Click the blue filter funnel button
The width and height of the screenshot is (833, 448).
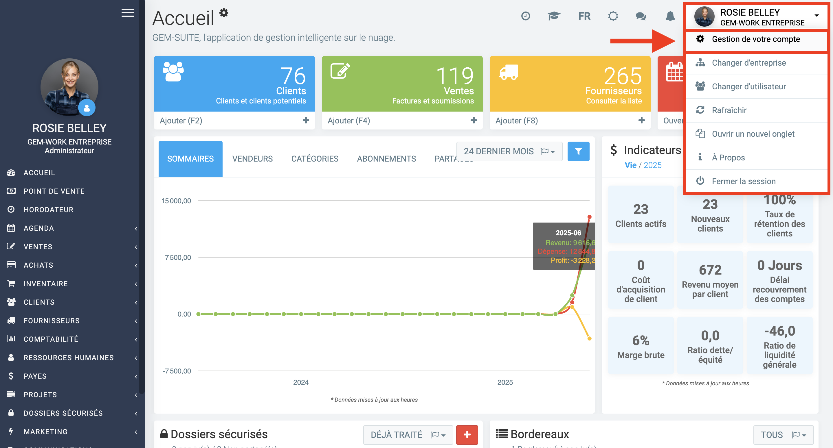(578, 151)
